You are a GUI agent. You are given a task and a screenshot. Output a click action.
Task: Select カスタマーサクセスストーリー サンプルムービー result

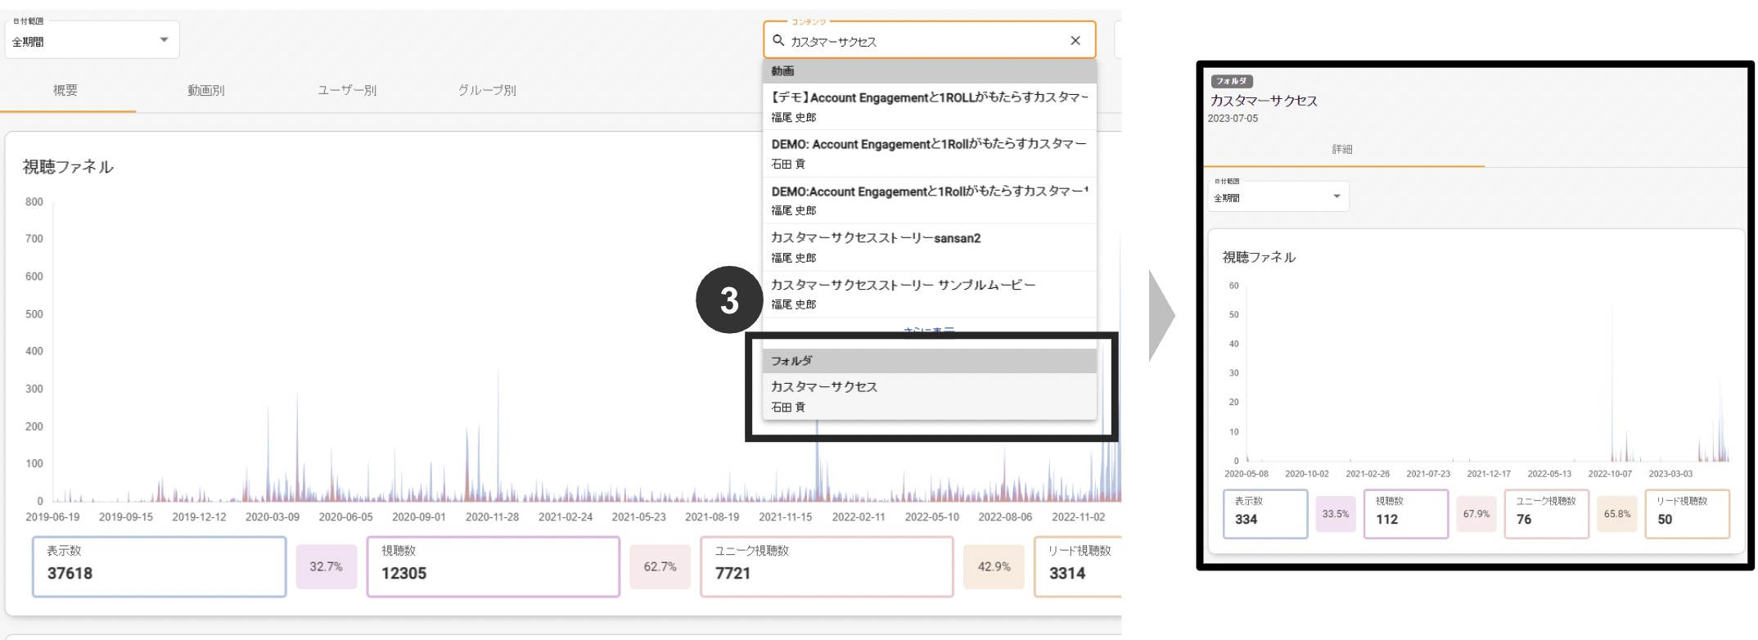click(x=929, y=294)
